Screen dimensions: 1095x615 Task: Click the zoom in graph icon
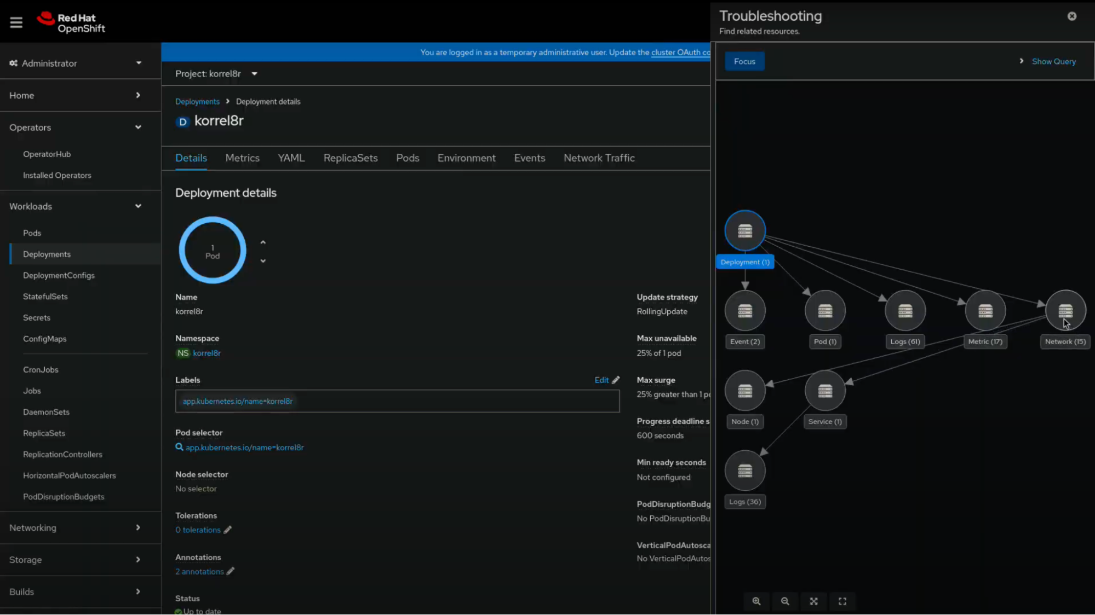756,601
